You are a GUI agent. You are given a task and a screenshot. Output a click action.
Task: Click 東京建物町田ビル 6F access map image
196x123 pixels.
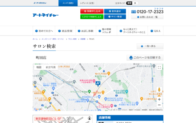coord(63,119)
